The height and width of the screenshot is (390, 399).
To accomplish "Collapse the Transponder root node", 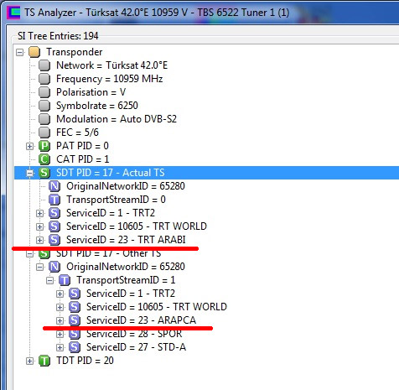I will coord(19,52).
